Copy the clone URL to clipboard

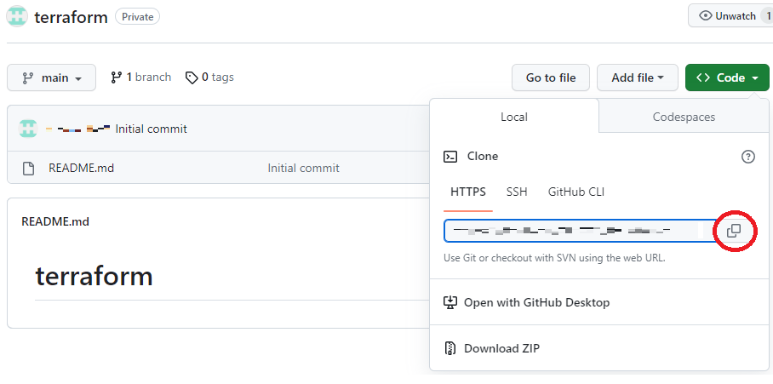tap(734, 230)
